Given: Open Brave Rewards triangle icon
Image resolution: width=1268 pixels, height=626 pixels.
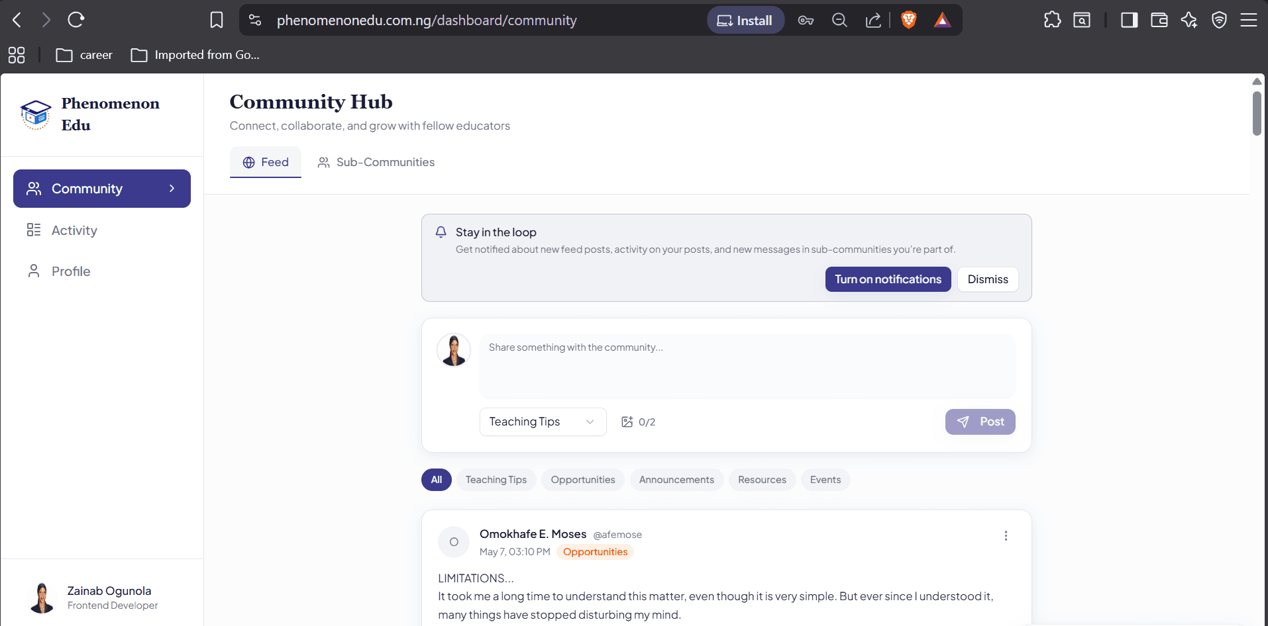Looking at the screenshot, I should click(942, 21).
